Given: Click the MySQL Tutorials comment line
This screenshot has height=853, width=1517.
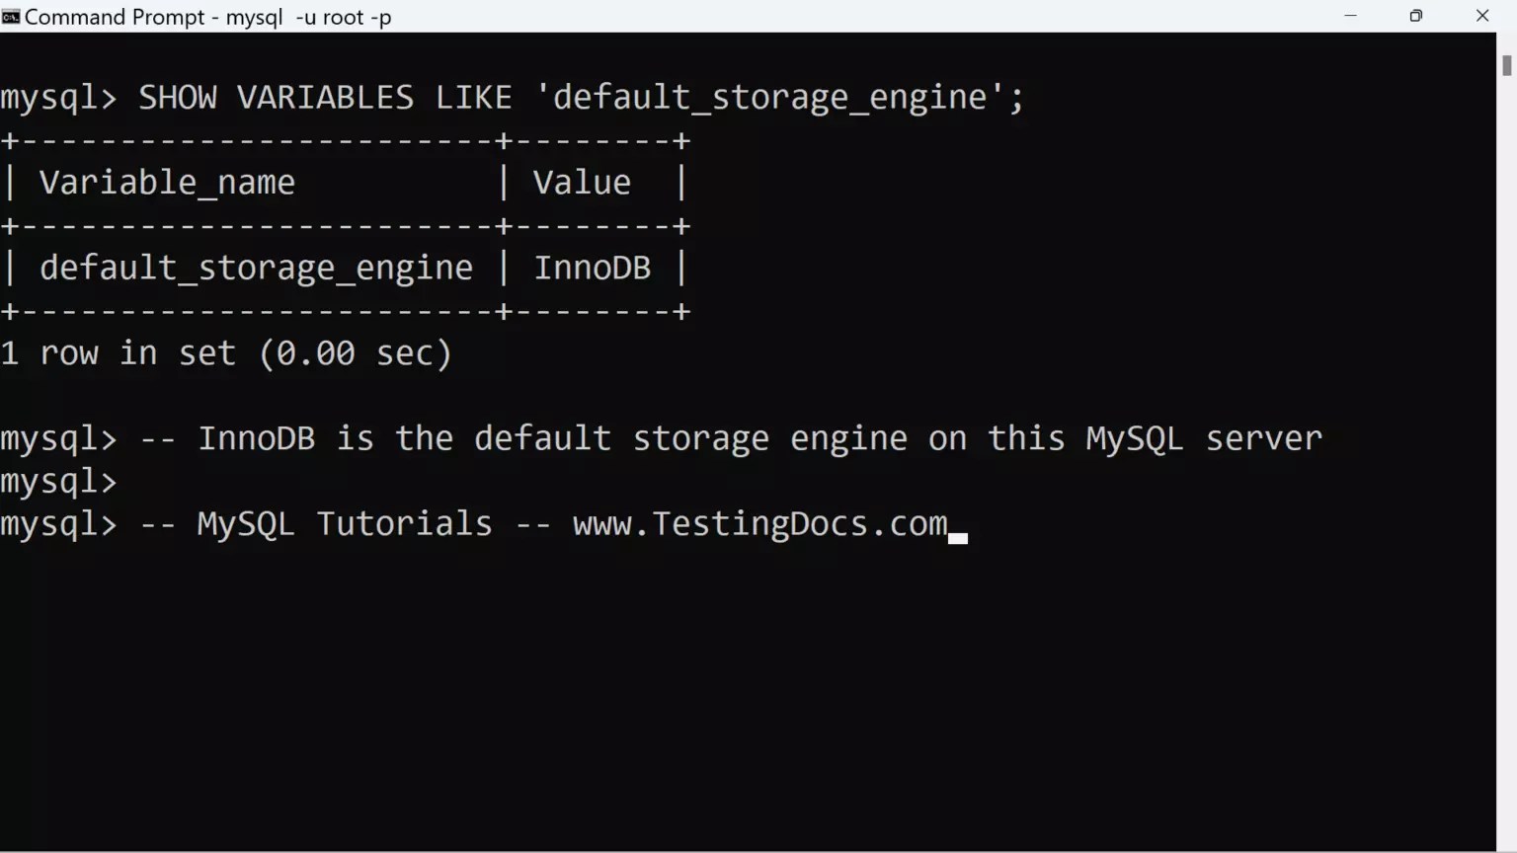Looking at the screenshot, I should point(344,523).
